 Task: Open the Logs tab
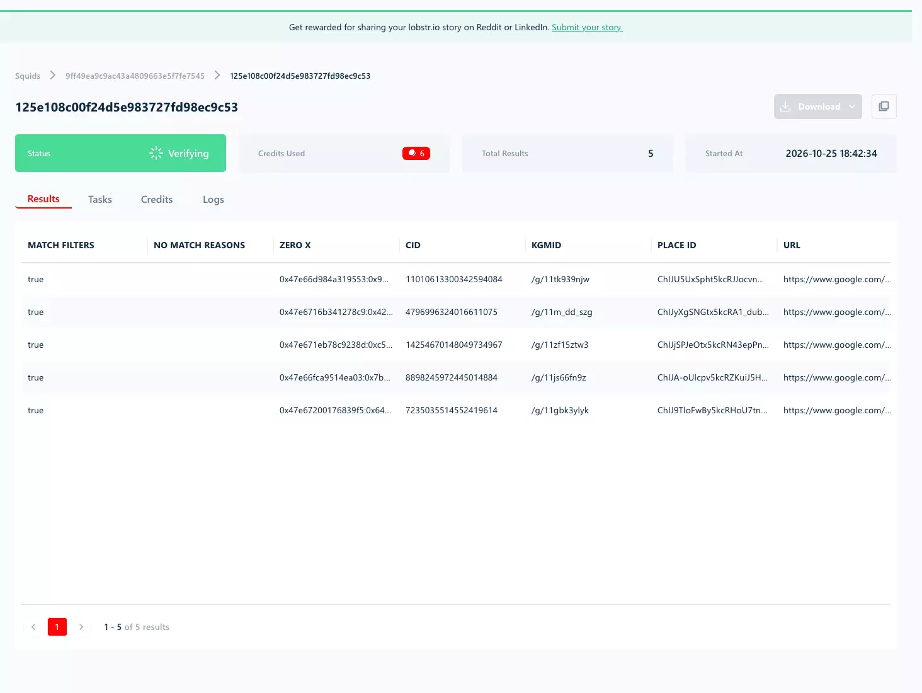[x=213, y=200]
